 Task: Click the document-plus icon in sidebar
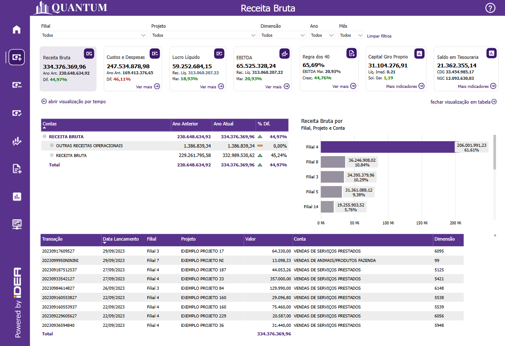click(x=17, y=169)
